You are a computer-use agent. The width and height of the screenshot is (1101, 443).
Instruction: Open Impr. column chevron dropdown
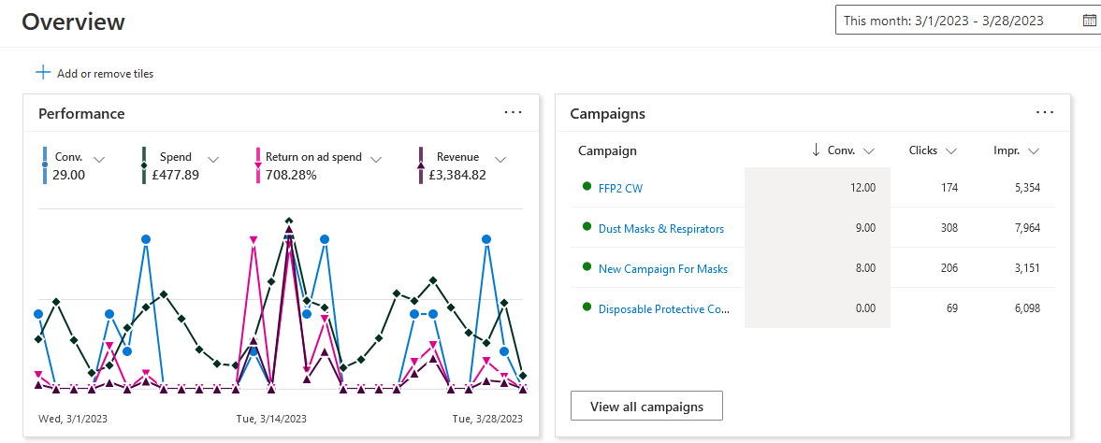pyautogui.click(x=1034, y=151)
